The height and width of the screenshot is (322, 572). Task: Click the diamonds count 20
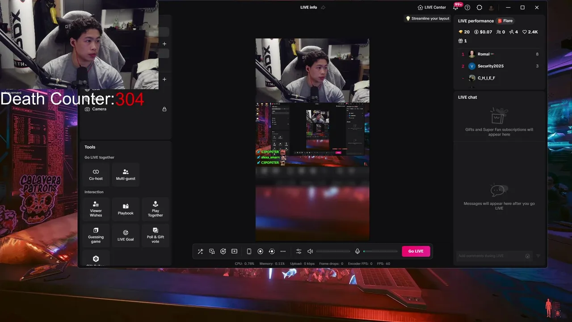pos(464,32)
